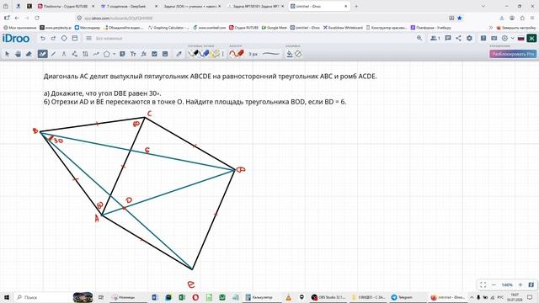Image resolution: width=539 pixels, height=303 pixels.
Task: Open the Excalidraw Whiteboard bookmark
Action: [x=343, y=28]
